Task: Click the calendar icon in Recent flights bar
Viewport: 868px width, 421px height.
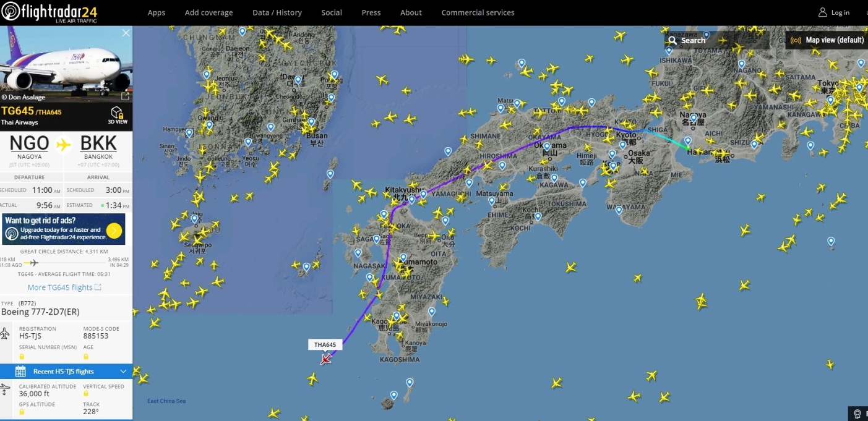Action: pos(20,371)
